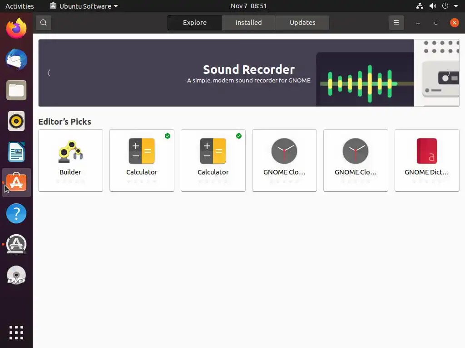Show next featured banner
465x348 pixels.
[449, 73]
